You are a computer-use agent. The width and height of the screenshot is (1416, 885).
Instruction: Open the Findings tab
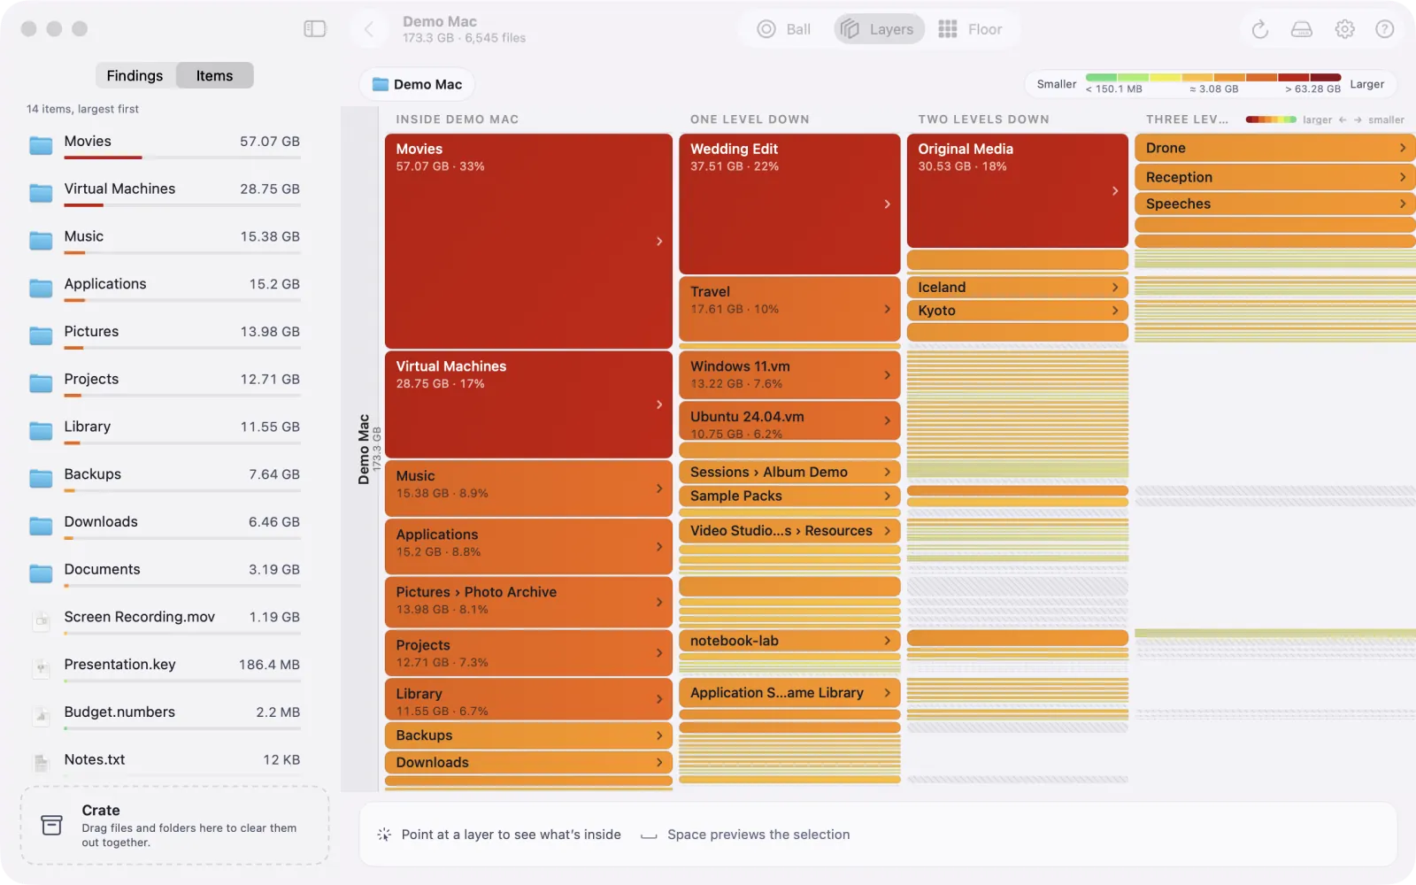[135, 75]
